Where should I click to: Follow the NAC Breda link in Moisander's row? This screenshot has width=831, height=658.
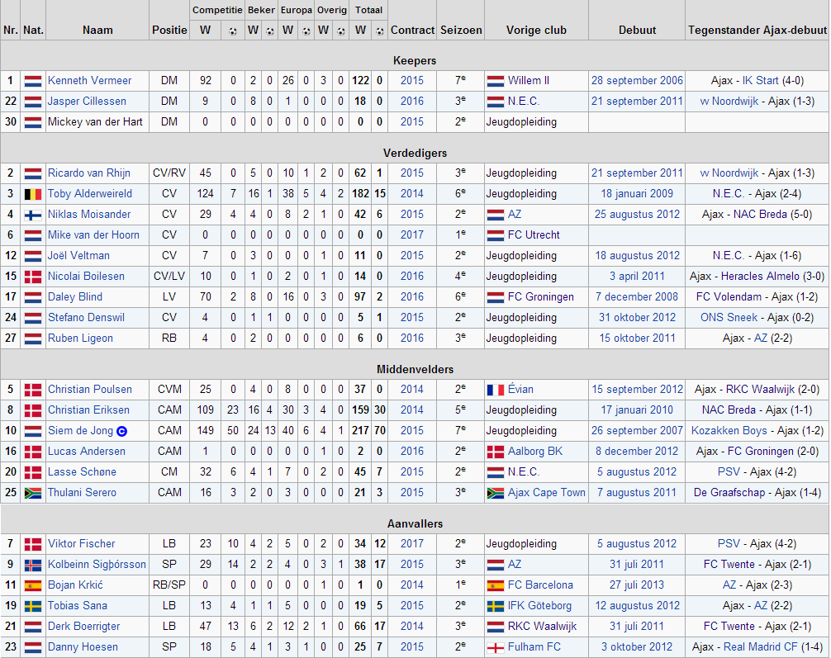pyautogui.click(x=760, y=214)
